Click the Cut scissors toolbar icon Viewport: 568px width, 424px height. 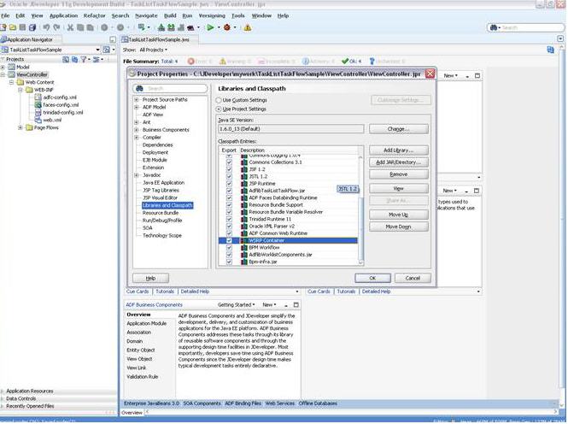point(70,27)
